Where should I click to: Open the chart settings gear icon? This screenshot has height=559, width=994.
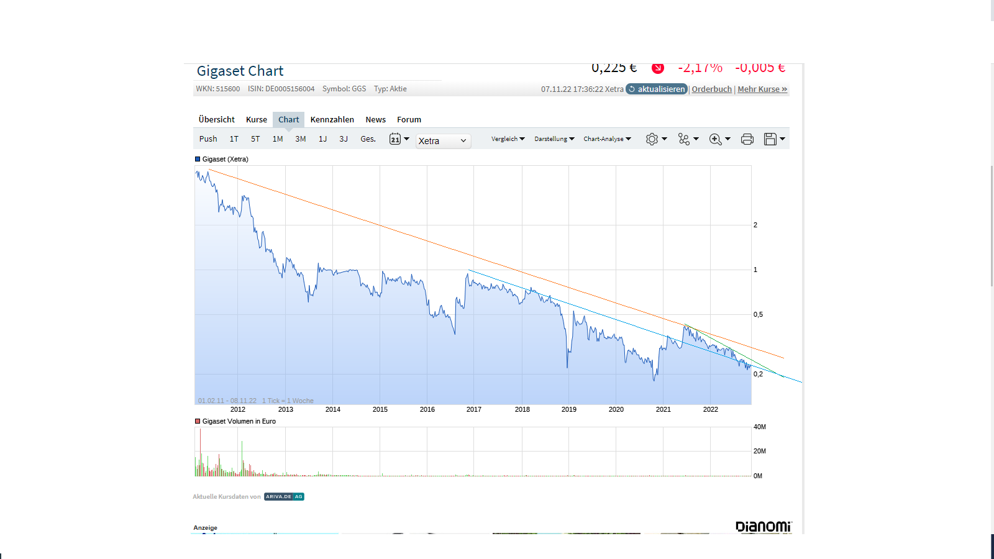click(652, 139)
